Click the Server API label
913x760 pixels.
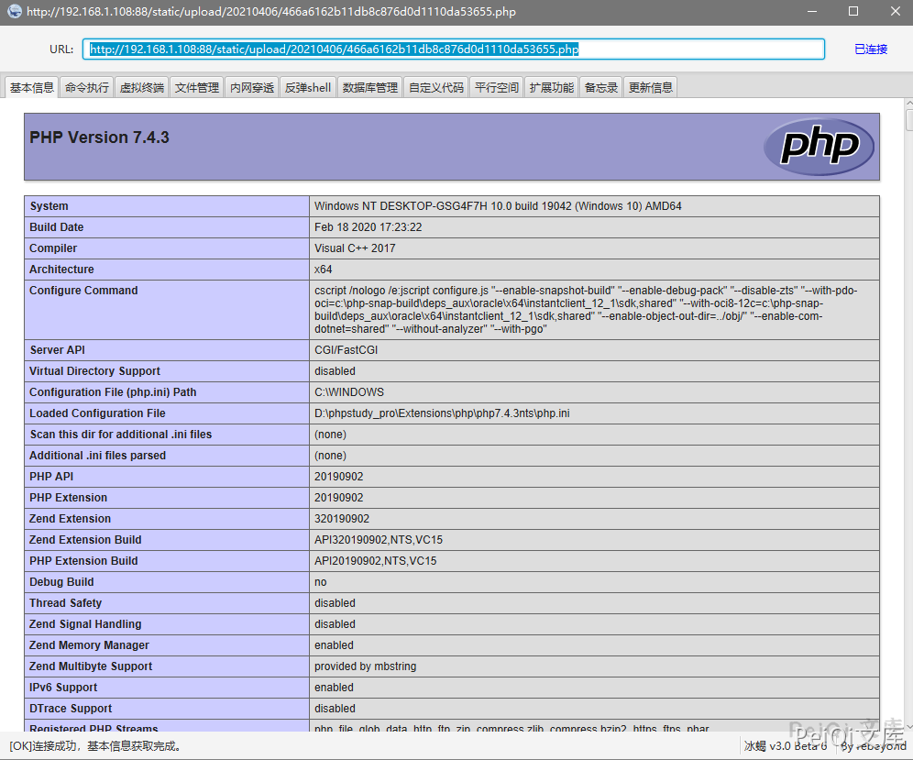[57, 350]
